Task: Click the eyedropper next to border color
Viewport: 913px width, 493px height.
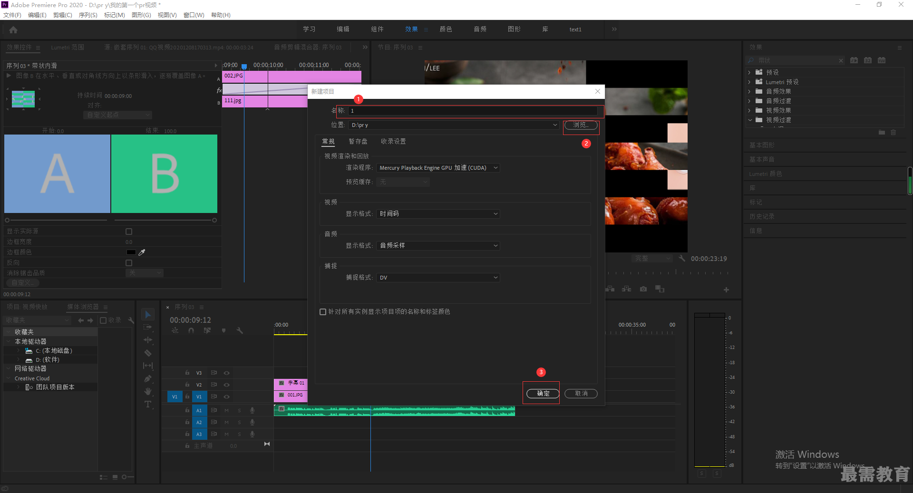Action: pyautogui.click(x=142, y=252)
